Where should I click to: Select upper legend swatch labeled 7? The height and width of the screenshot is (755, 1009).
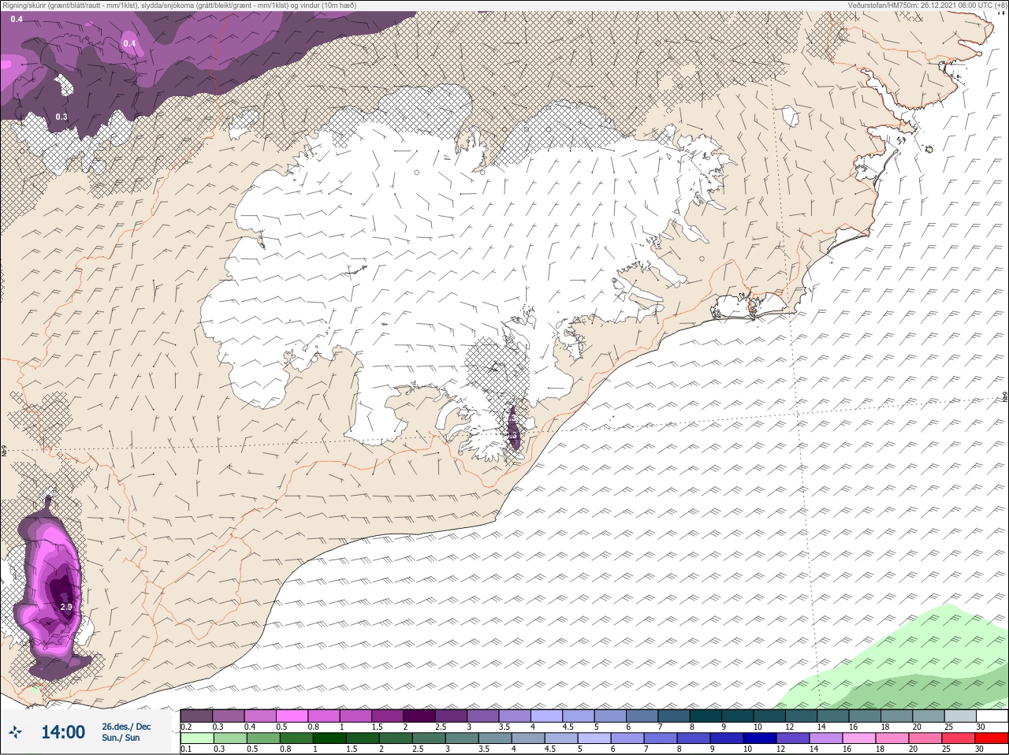coord(675,716)
